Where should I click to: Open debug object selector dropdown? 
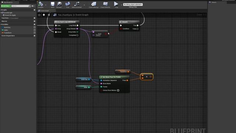[x=133, y=4]
